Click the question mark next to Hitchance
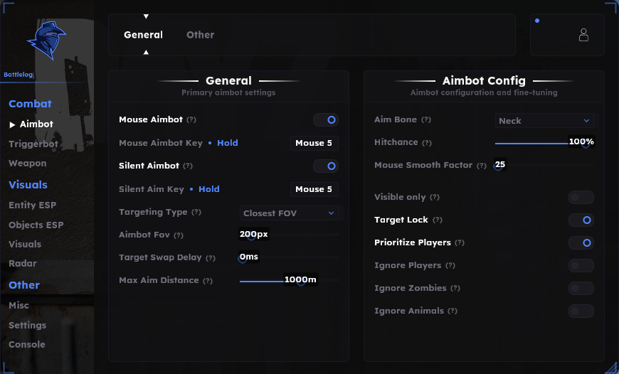 click(x=427, y=142)
